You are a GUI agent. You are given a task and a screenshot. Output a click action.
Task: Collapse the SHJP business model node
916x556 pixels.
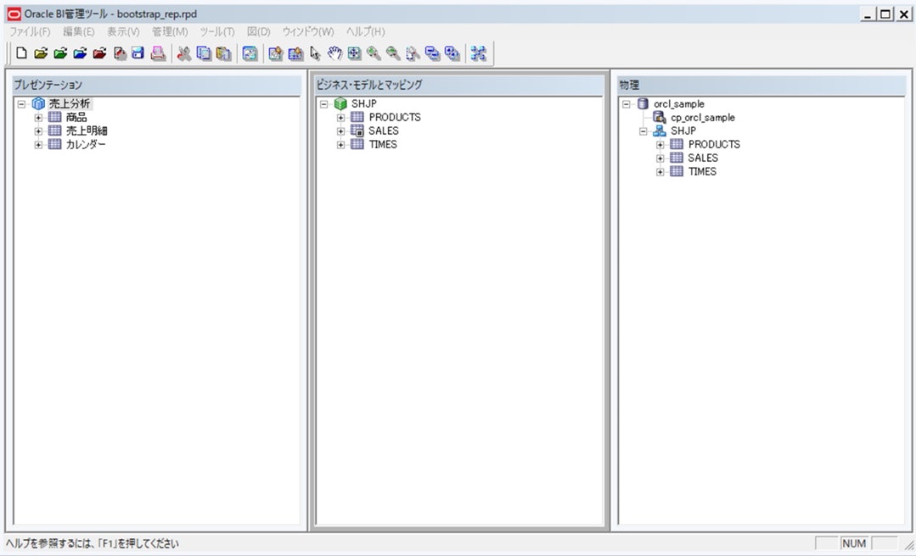coord(324,104)
